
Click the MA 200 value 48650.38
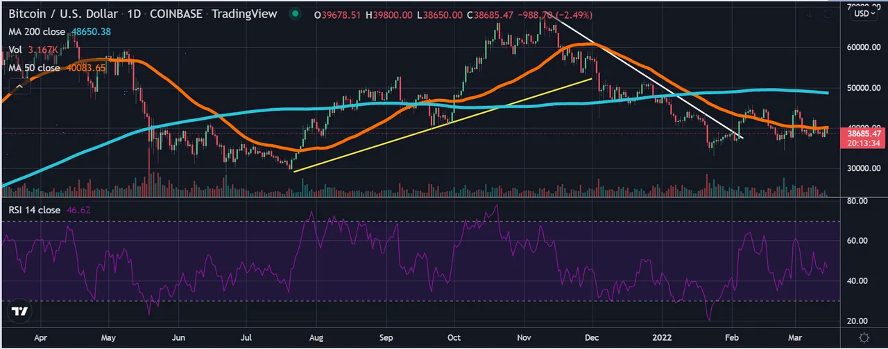coord(92,32)
